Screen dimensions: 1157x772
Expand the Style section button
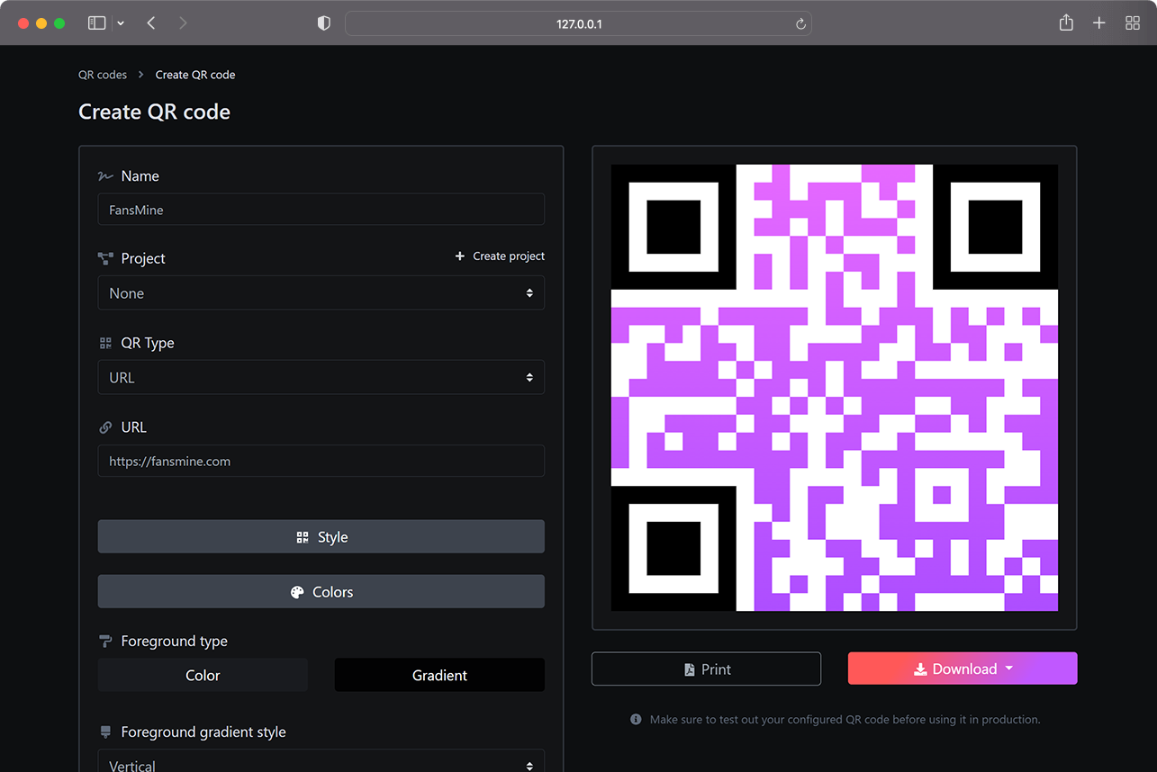point(321,537)
